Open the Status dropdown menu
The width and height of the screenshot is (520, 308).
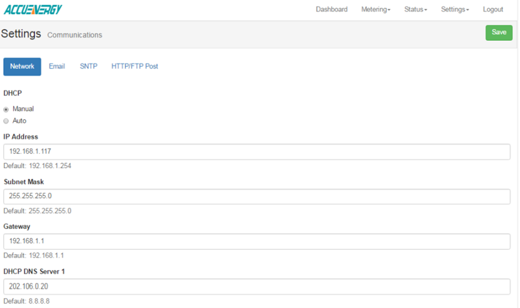[415, 9]
